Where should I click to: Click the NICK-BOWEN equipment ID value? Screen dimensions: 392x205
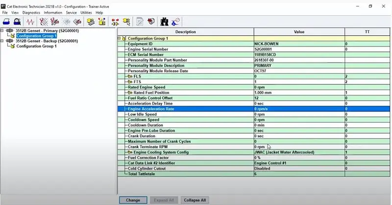point(267,44)
